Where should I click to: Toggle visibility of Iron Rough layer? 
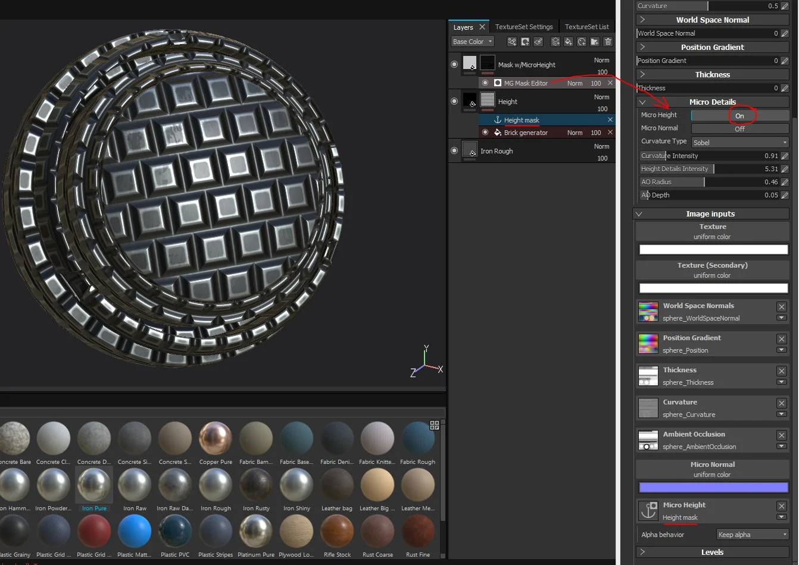point(454,150)
